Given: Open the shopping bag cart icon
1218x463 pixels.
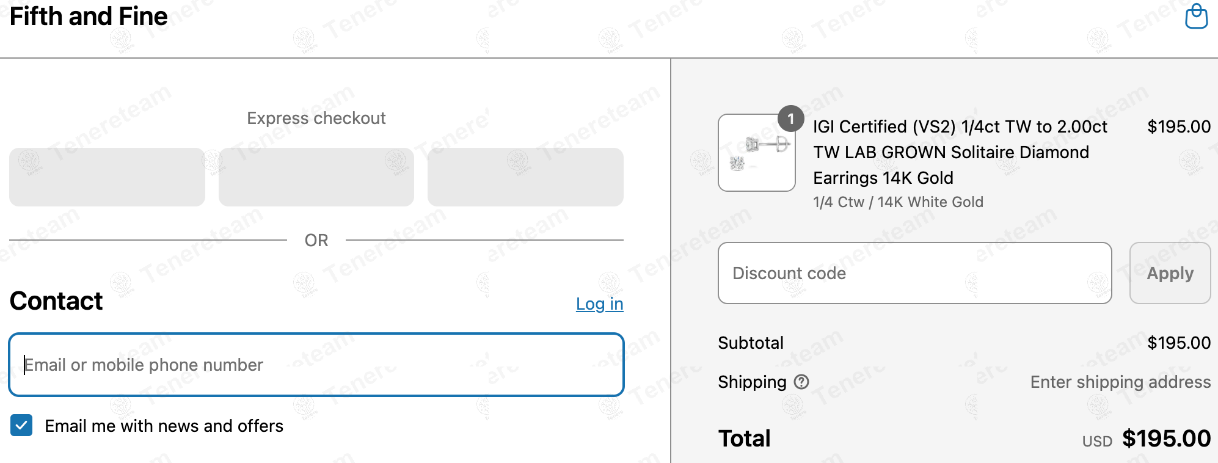Looking at the screenshot, I should pos(1196,16).
